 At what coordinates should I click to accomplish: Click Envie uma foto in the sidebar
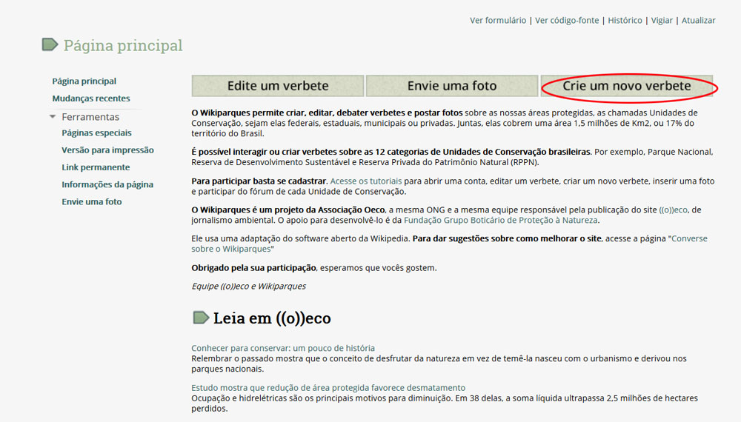92,201
